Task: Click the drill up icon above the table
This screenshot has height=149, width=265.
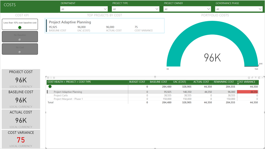Action: click(x=48, y=78)
